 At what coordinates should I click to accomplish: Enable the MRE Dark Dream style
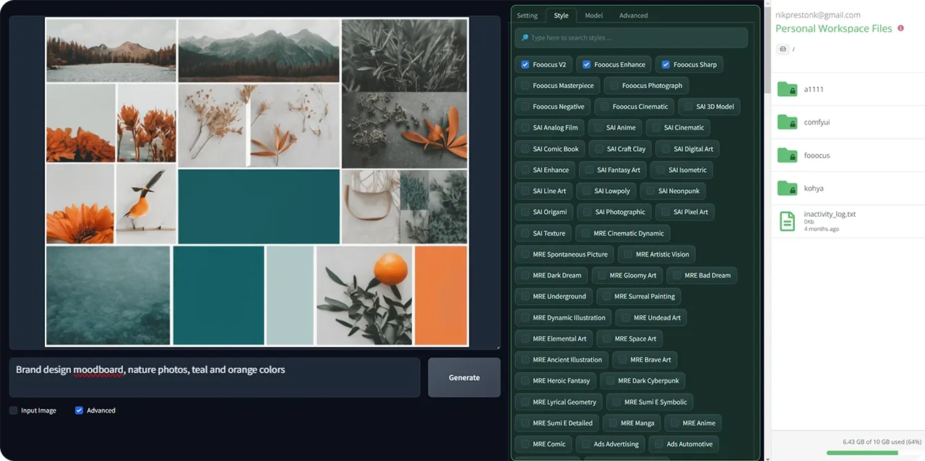pyautogui.click(x=551, y=275)
